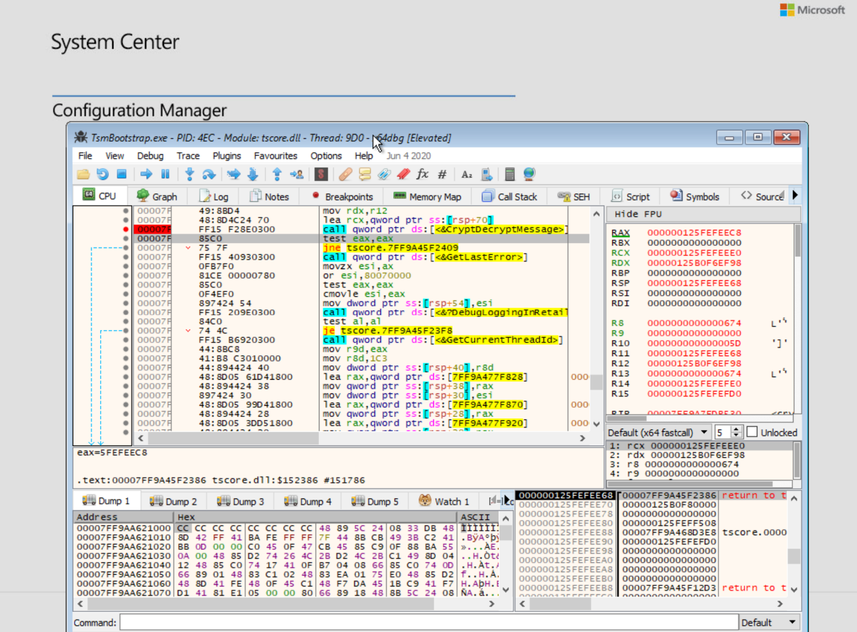Click the RAX register value 000000125FEFEEC8
Screen dimensions: 857x632
coord(694,232)
